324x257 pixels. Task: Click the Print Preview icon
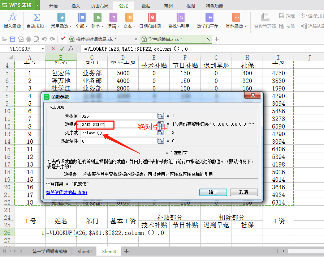(x=36, y=39)
